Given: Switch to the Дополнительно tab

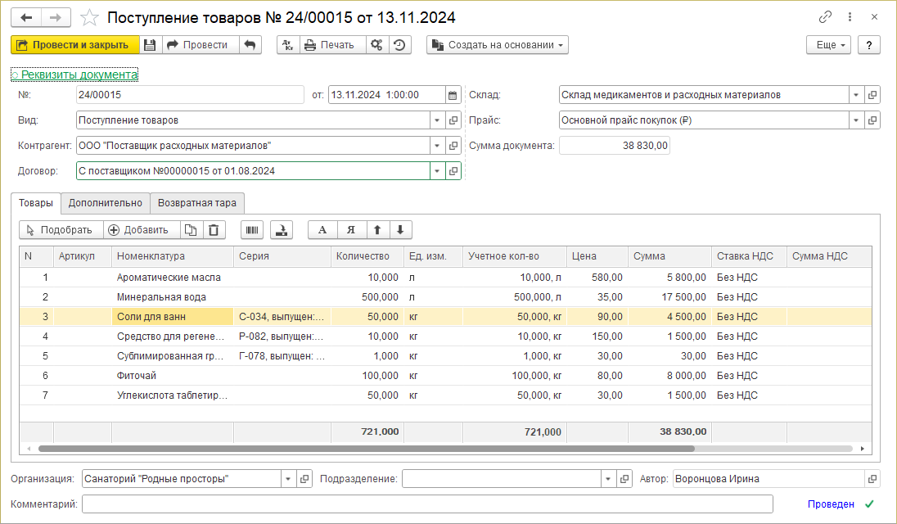Looking at the screenshot, I should [x=106, y=203].
